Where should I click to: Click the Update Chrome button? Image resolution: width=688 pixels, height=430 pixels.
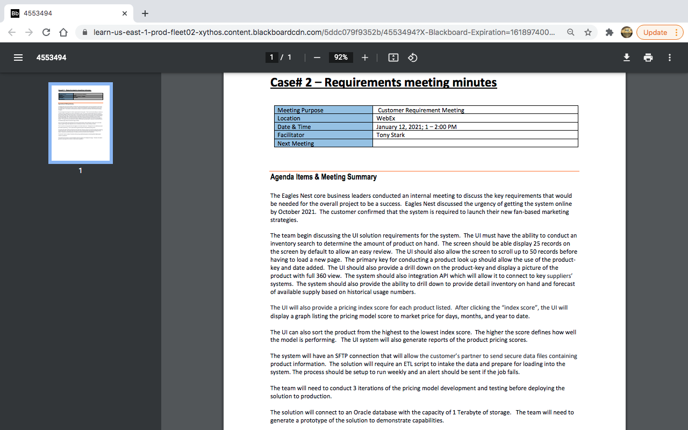(655, 32)
